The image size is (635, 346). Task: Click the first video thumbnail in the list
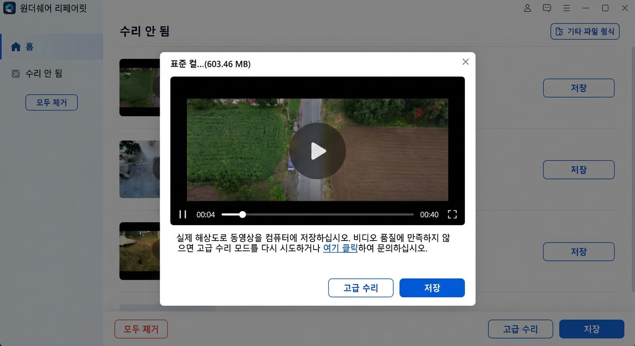(x=140, y=87)
